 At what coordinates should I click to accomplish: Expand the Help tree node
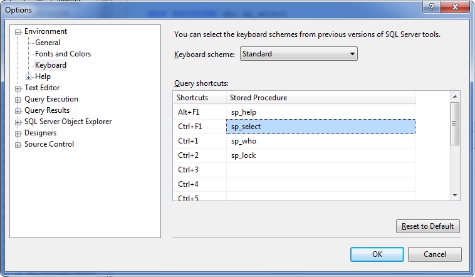(x=29, y=77)
